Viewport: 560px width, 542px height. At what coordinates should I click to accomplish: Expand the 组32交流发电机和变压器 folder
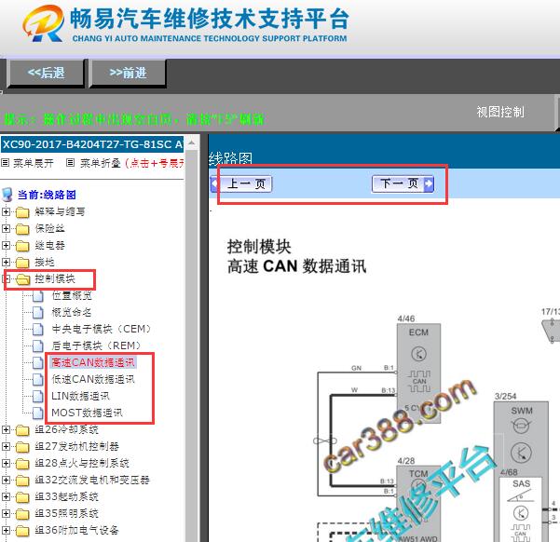pos(6,480)
